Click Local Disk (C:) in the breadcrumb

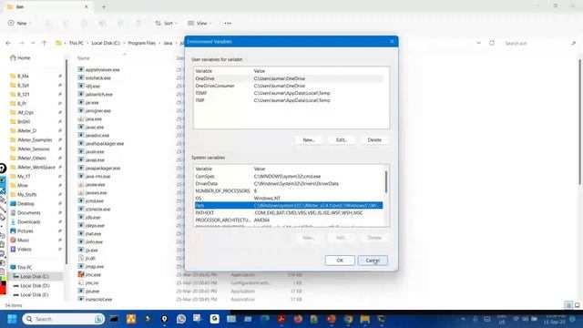(x=106, y=43)
